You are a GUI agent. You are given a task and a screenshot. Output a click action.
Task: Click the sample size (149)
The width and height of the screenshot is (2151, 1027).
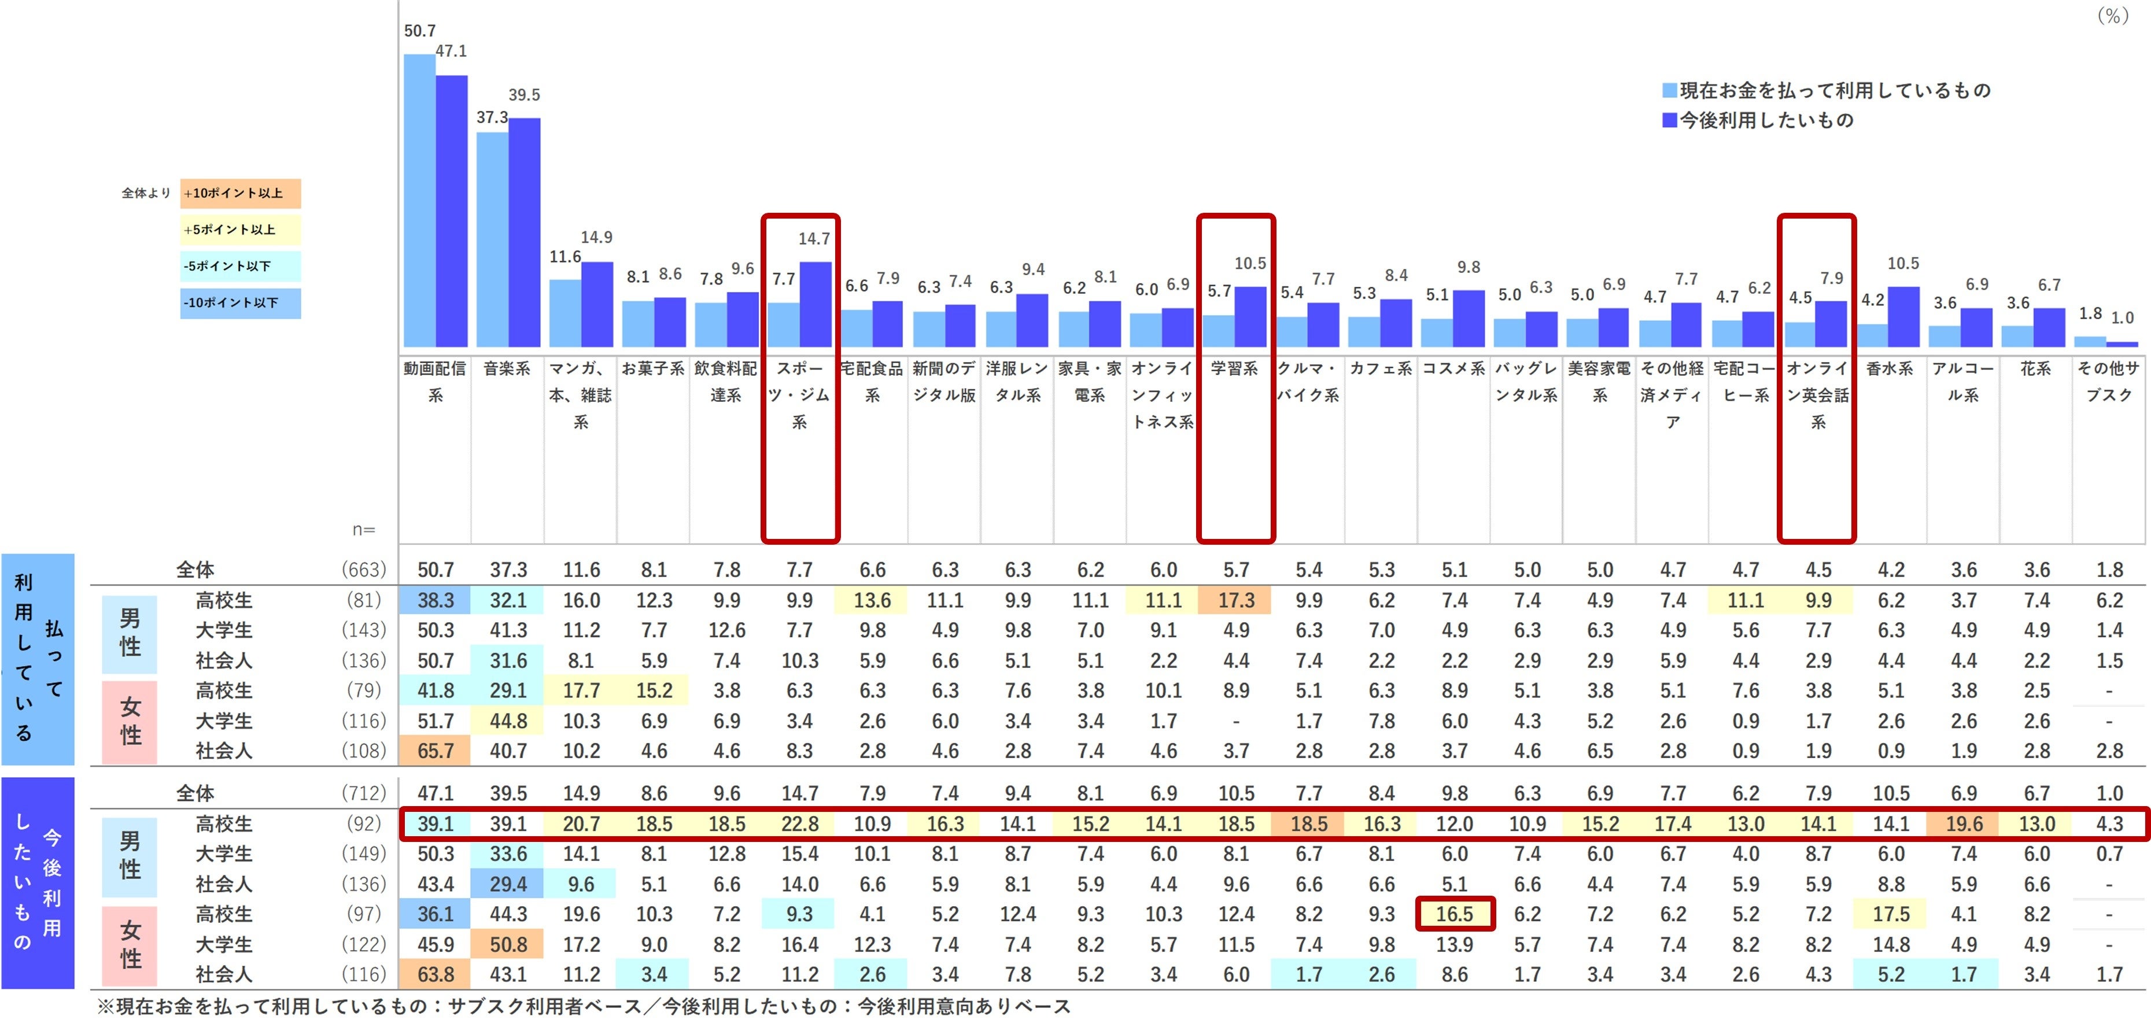[363, 854]
